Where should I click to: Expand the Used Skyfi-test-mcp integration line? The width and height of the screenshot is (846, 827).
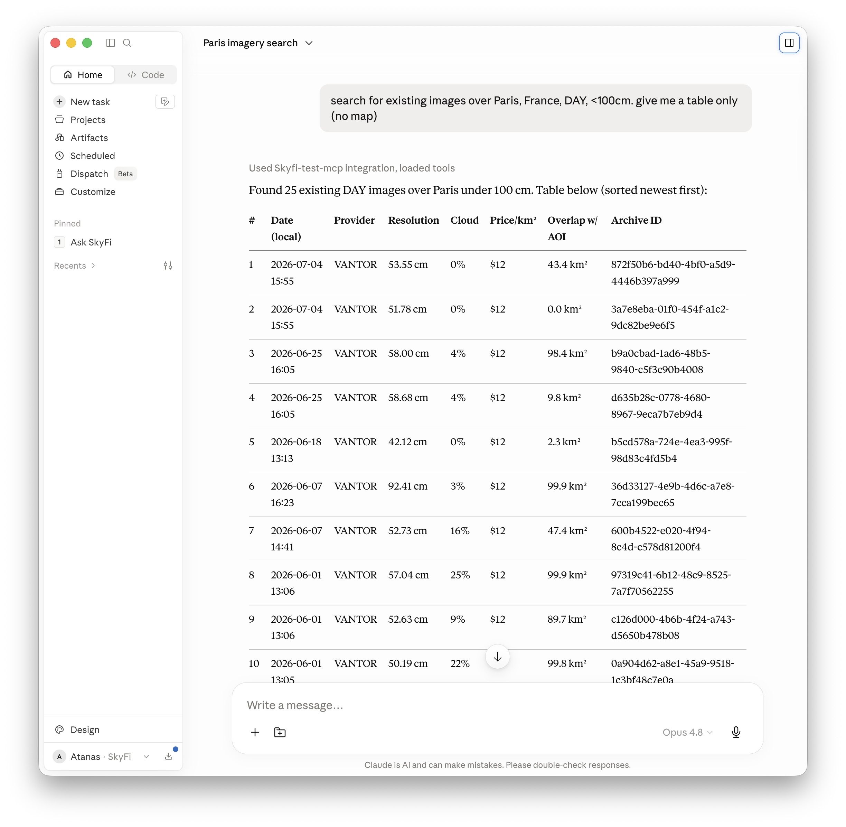[351, 168]
